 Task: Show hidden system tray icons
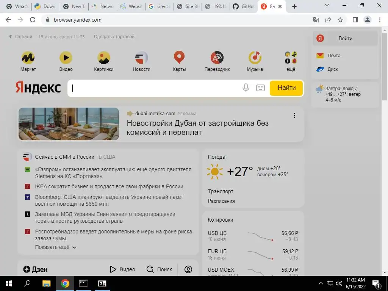point(321,283)
